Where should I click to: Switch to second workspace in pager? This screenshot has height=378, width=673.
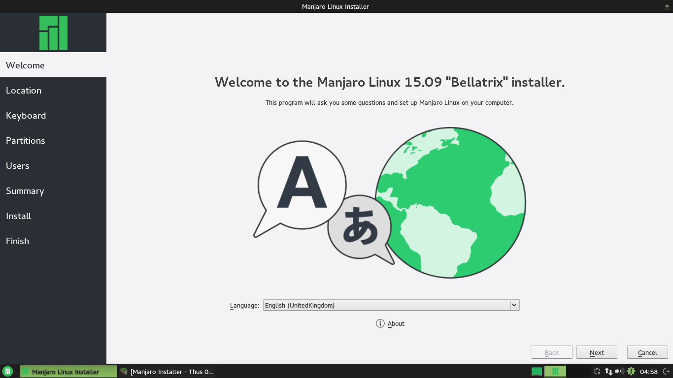555,372
